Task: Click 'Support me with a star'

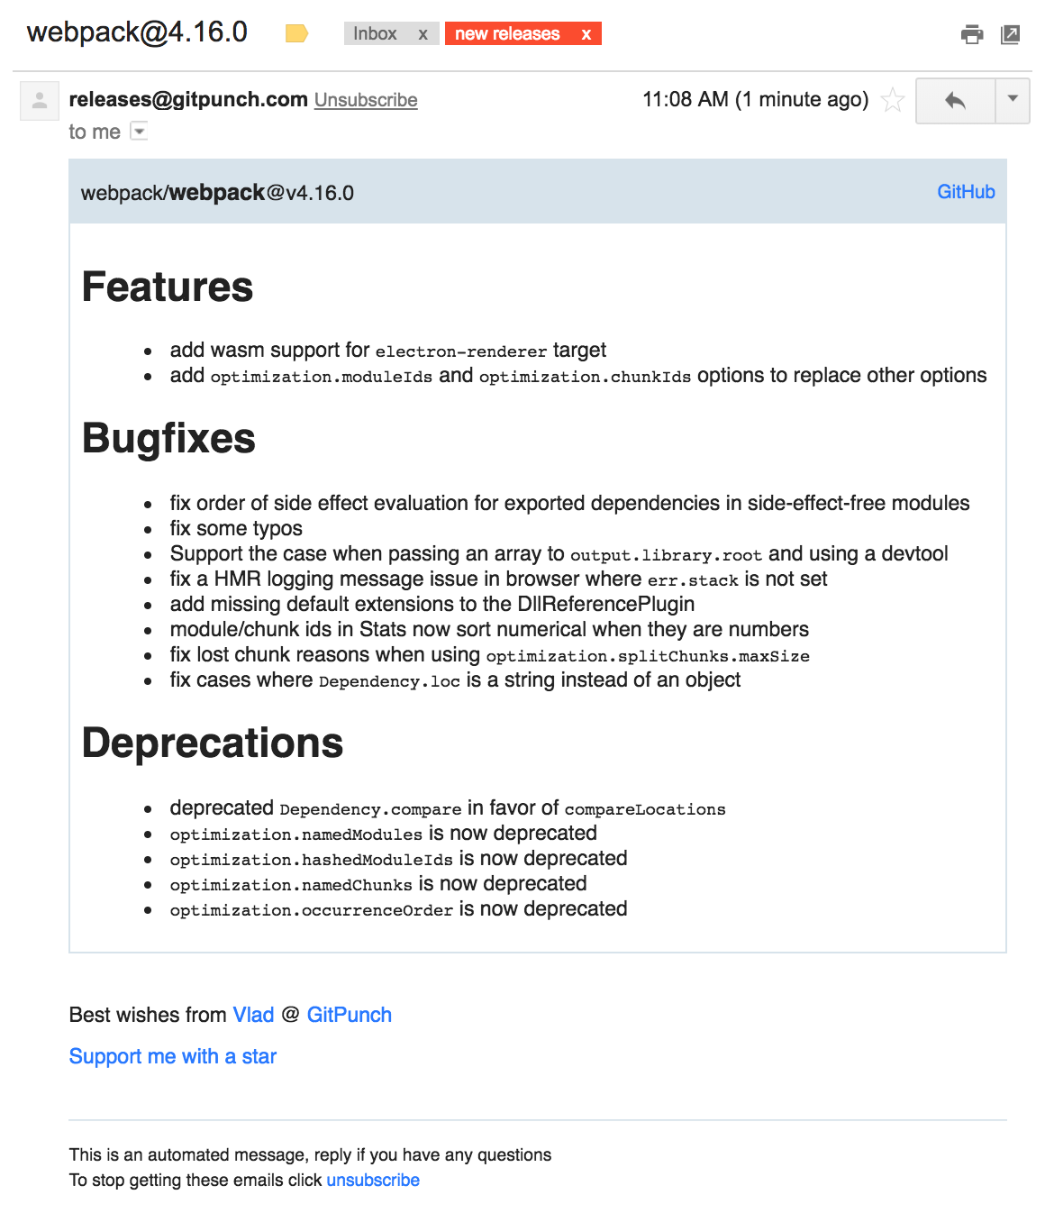Action: 173,1056
